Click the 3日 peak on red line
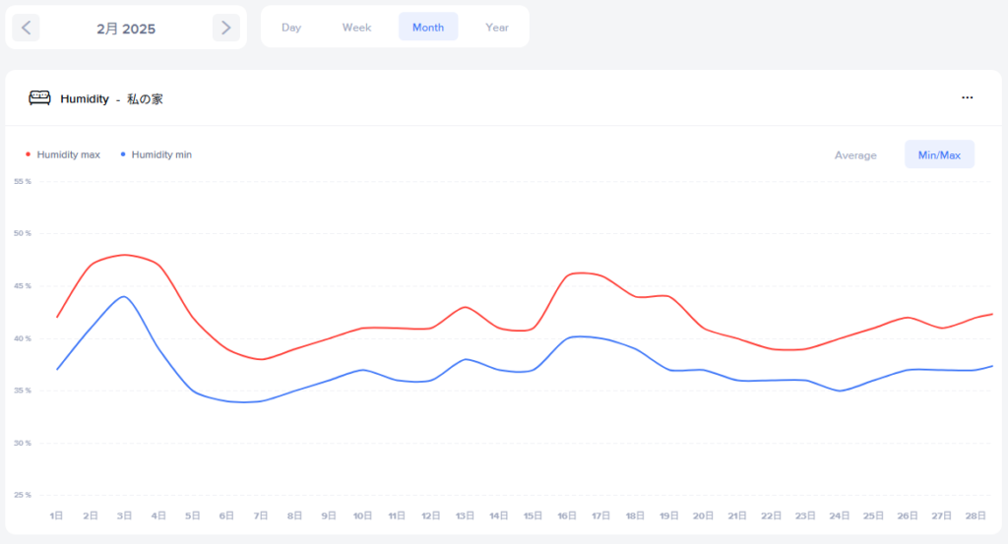Image resolution: width=1008 pixels, height=544 pixels. point(125,255)
